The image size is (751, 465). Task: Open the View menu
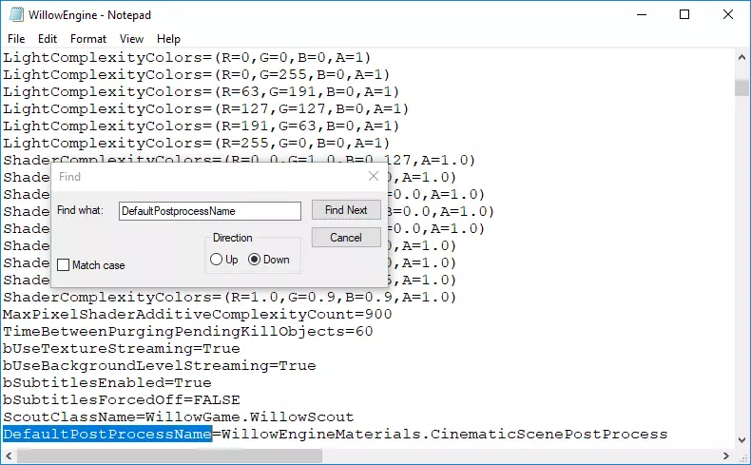point(131,39)
